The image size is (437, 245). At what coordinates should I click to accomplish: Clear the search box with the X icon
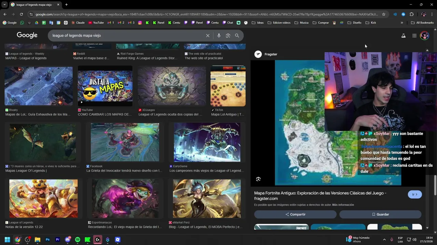pos(208,35)
